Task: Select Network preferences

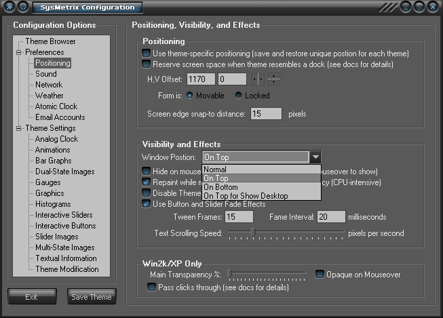Action: pyautogui.click(x=49, y=85)
